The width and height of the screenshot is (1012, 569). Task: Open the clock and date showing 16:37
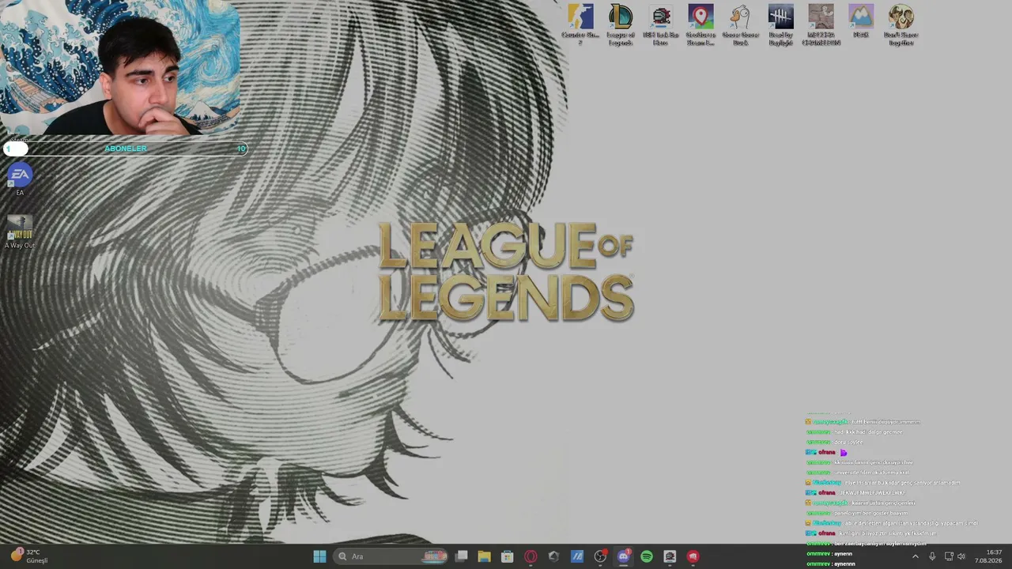pyautogui.click(x=988, y=556)
